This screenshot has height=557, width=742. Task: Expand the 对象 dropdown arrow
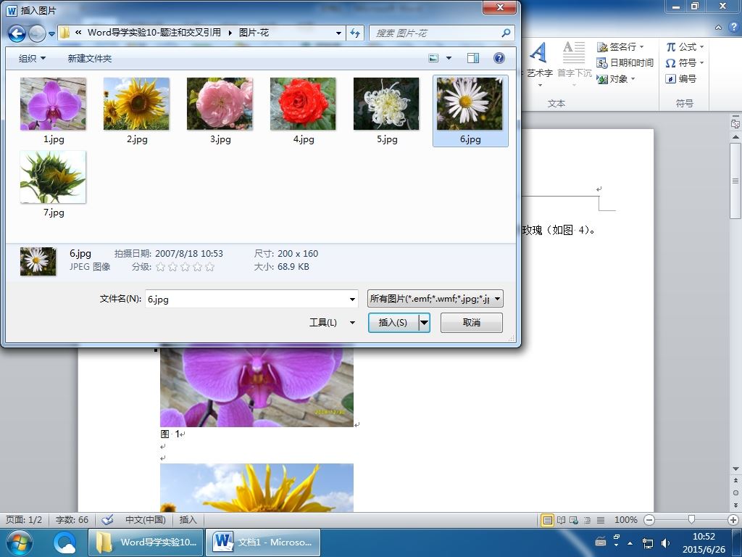coord(633,79)
